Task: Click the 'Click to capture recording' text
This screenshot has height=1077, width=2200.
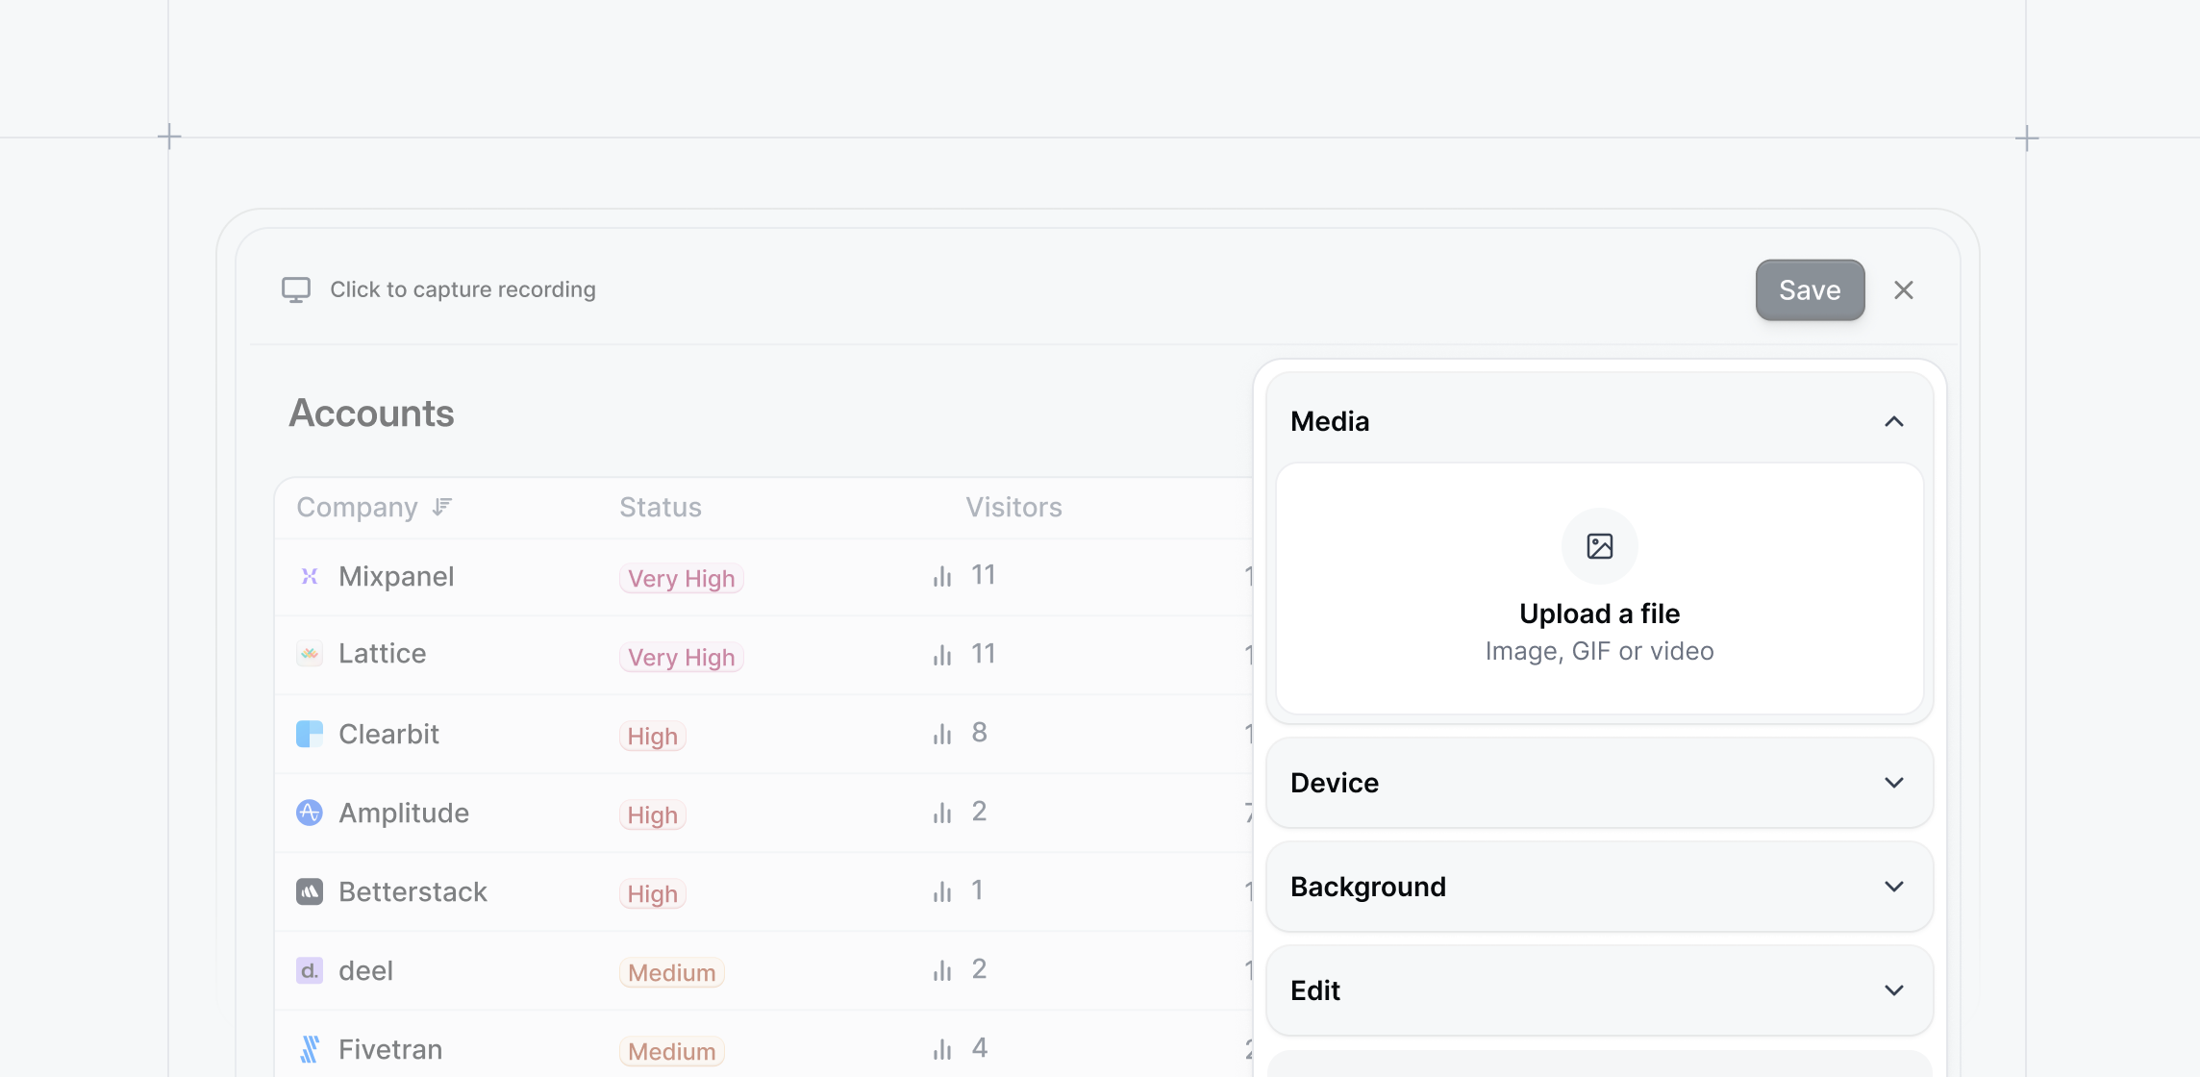Action: 462,289
